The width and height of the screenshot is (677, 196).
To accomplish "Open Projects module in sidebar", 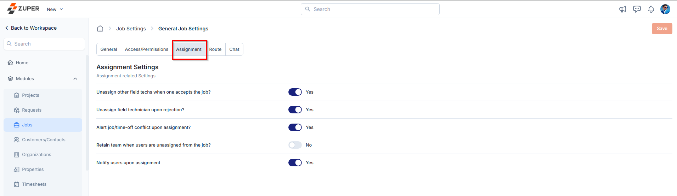I will click(30, 95).
